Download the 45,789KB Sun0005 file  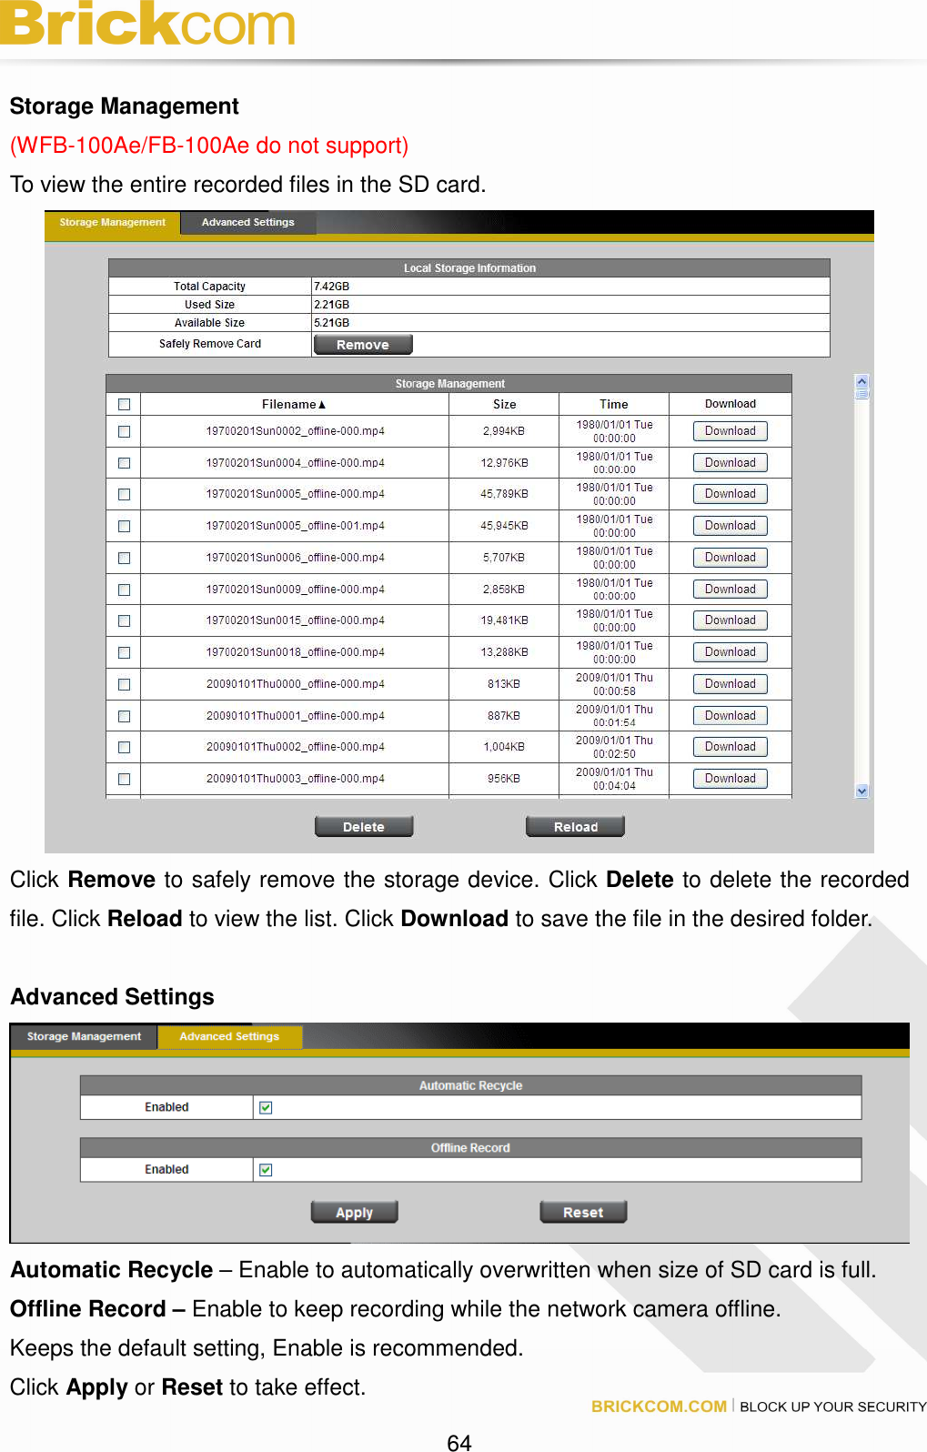click(731, 494)
